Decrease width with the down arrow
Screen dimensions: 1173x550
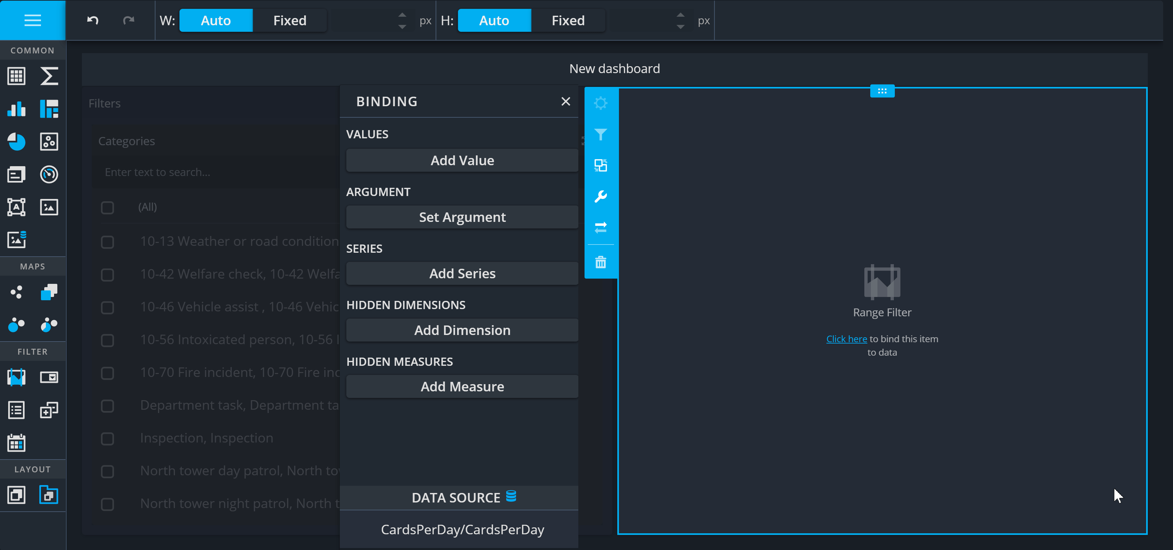(402, 27)
